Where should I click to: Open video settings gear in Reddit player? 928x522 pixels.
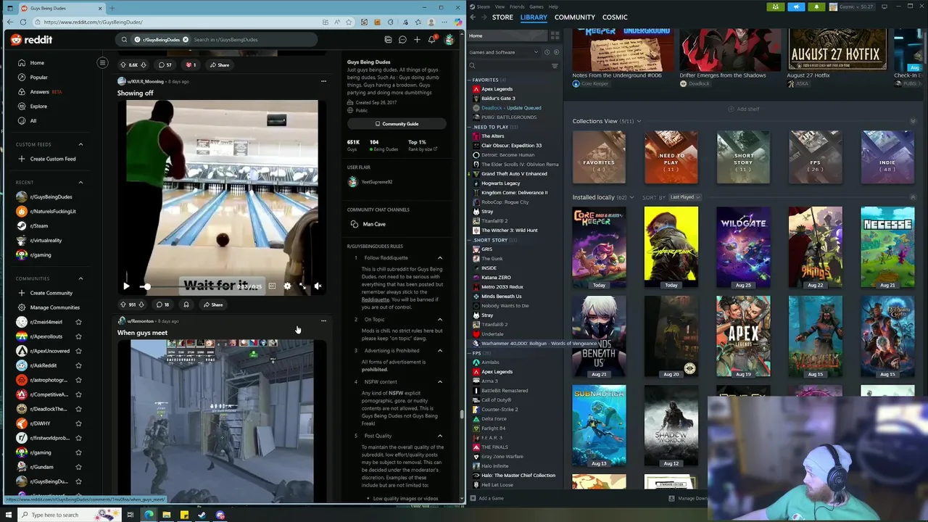[287, 286]
